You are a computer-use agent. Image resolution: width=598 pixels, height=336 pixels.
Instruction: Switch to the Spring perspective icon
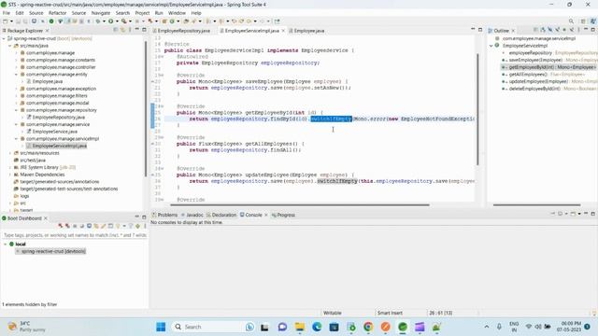(593, 21)
